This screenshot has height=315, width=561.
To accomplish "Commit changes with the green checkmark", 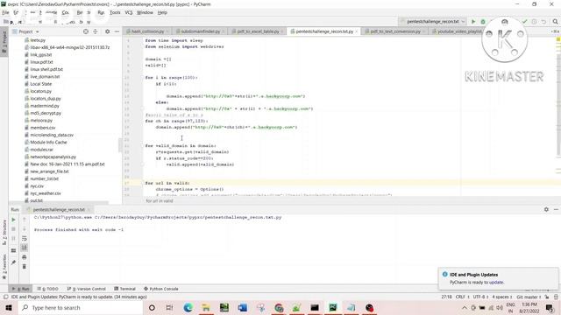I will tap(524, 22).
